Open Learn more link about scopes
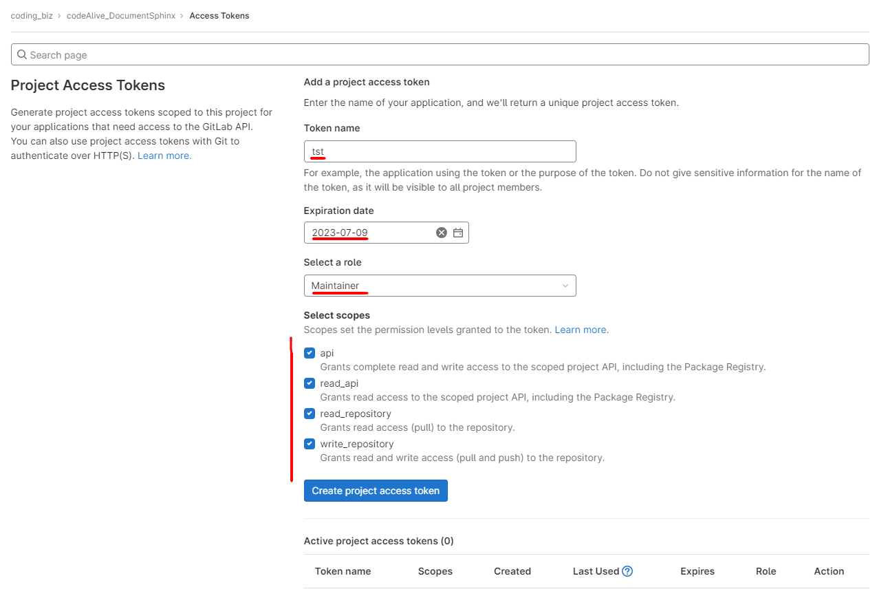Screen dimensions: 888x598 [581, 330]
